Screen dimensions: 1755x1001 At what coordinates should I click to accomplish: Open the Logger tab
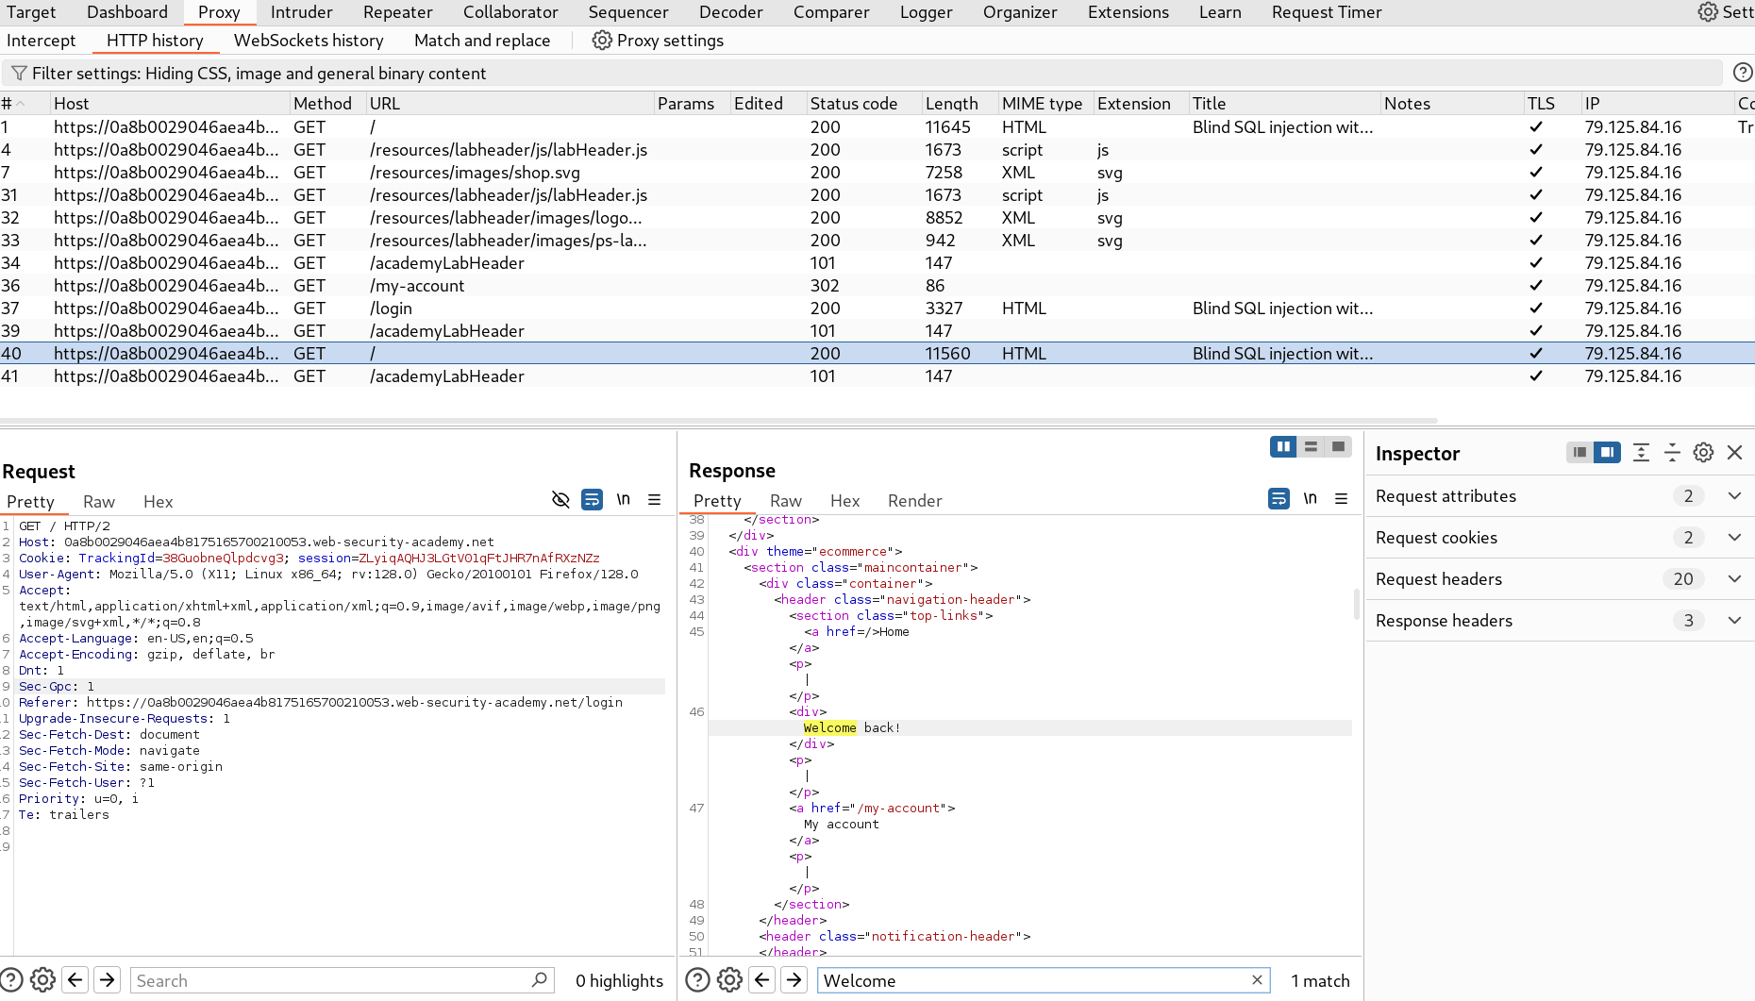(x=926, y=12)
